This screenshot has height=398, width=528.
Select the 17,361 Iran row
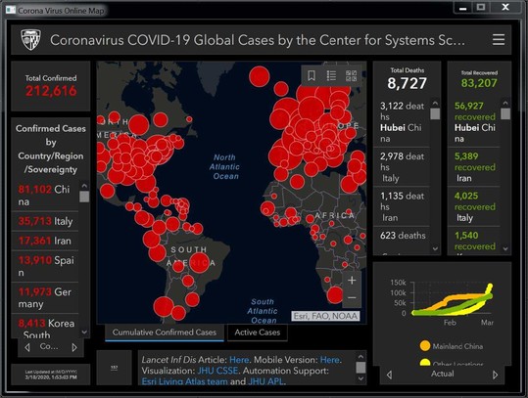45,241
